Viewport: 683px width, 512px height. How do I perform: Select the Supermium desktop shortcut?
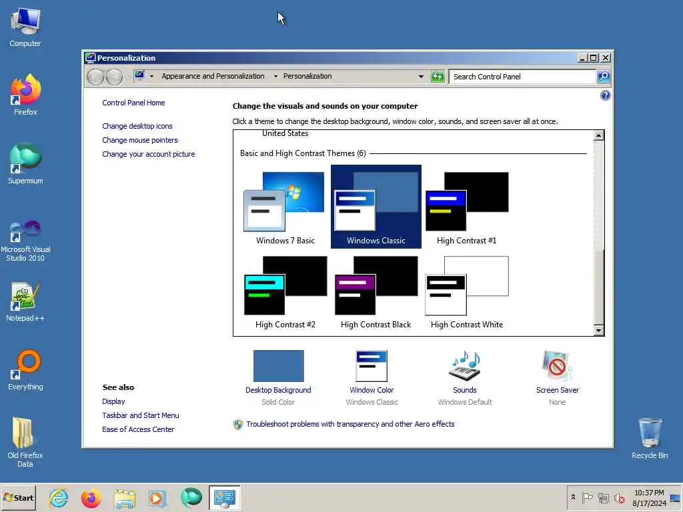coord(25,164)
